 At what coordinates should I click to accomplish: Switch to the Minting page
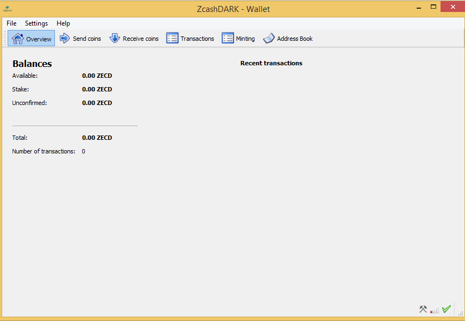pos(238,38)
